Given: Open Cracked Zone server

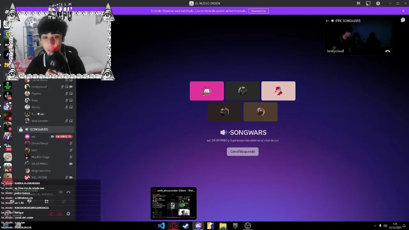Looking at the screenshot, I should [7, 85].
